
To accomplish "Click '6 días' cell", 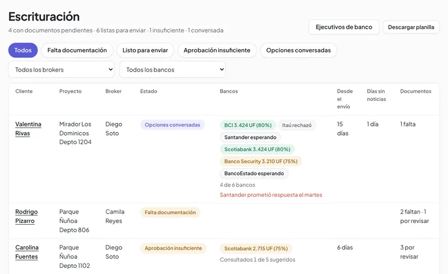I will (345, 248).
